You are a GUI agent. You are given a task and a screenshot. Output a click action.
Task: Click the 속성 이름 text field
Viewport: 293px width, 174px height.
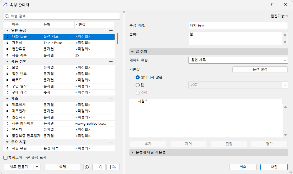[x=238, y=25]
